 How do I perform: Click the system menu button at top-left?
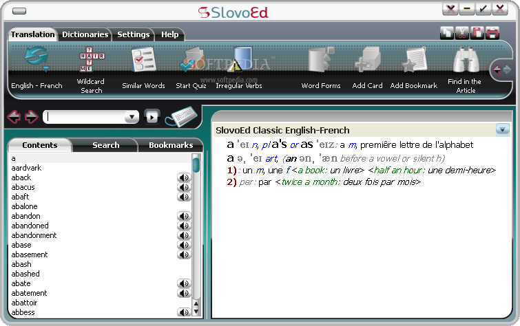click(19, 11)
